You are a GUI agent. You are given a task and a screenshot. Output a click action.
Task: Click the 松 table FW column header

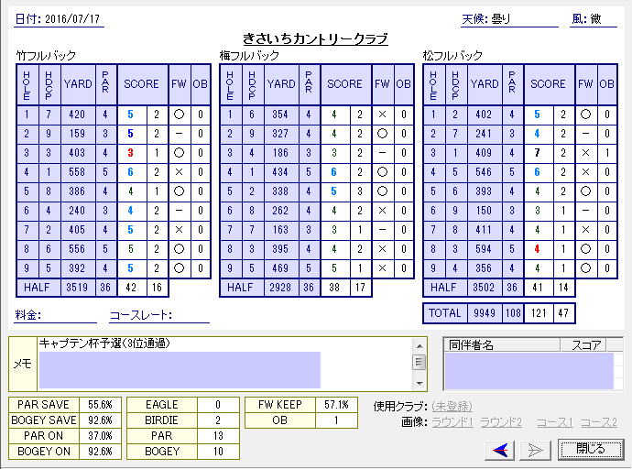(x=585, y=84)
